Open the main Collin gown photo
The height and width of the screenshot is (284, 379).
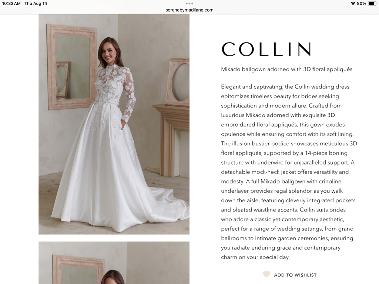click(x=114, y=124)
